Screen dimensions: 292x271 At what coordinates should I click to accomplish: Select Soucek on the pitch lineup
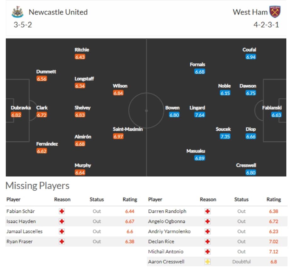(x=223, y=129)
